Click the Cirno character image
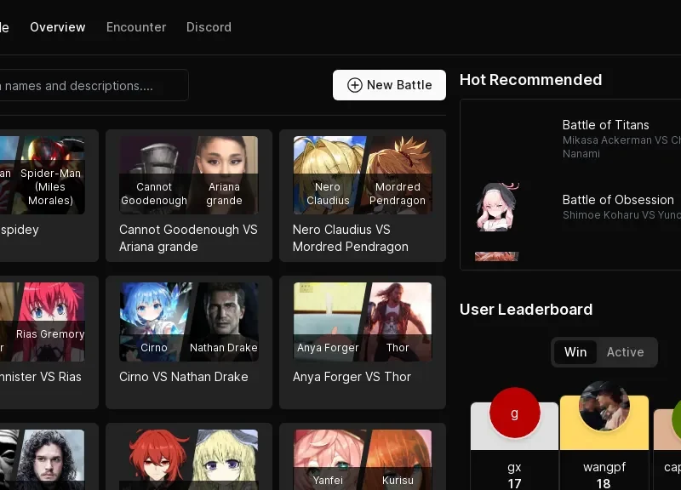This screenshot has height=490, width=681. click(154, 322)
